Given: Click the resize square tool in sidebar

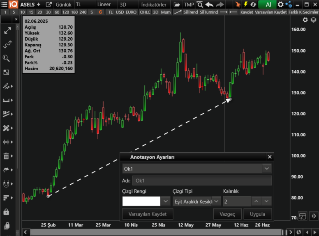Looking at the screenshot, I should [6, 72].
